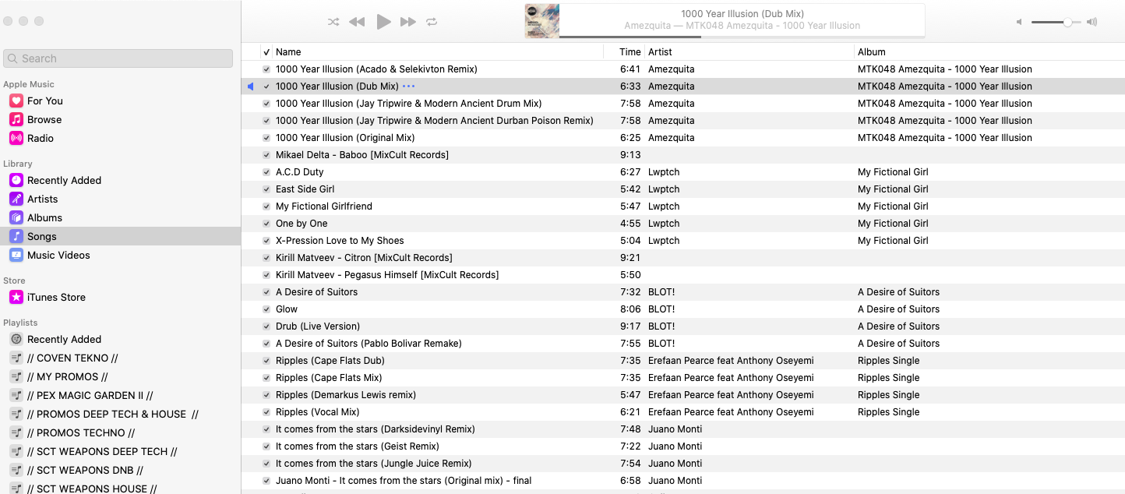Sort by the checkmark column header

click(266, 52)
